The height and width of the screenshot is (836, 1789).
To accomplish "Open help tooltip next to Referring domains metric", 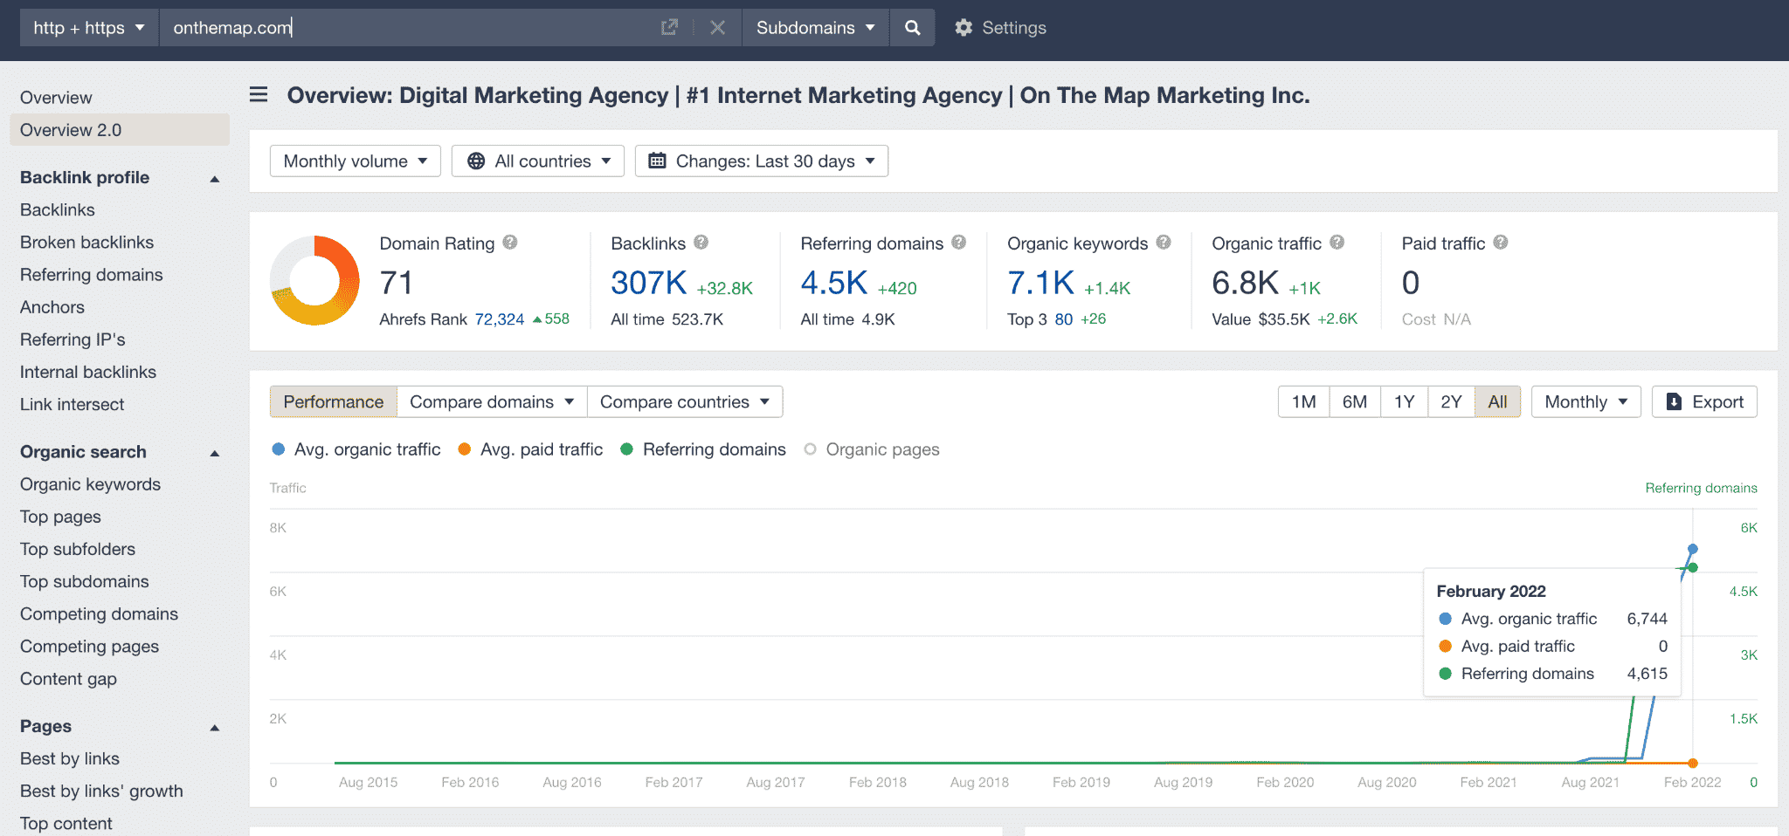I will [x=958, y=242].
